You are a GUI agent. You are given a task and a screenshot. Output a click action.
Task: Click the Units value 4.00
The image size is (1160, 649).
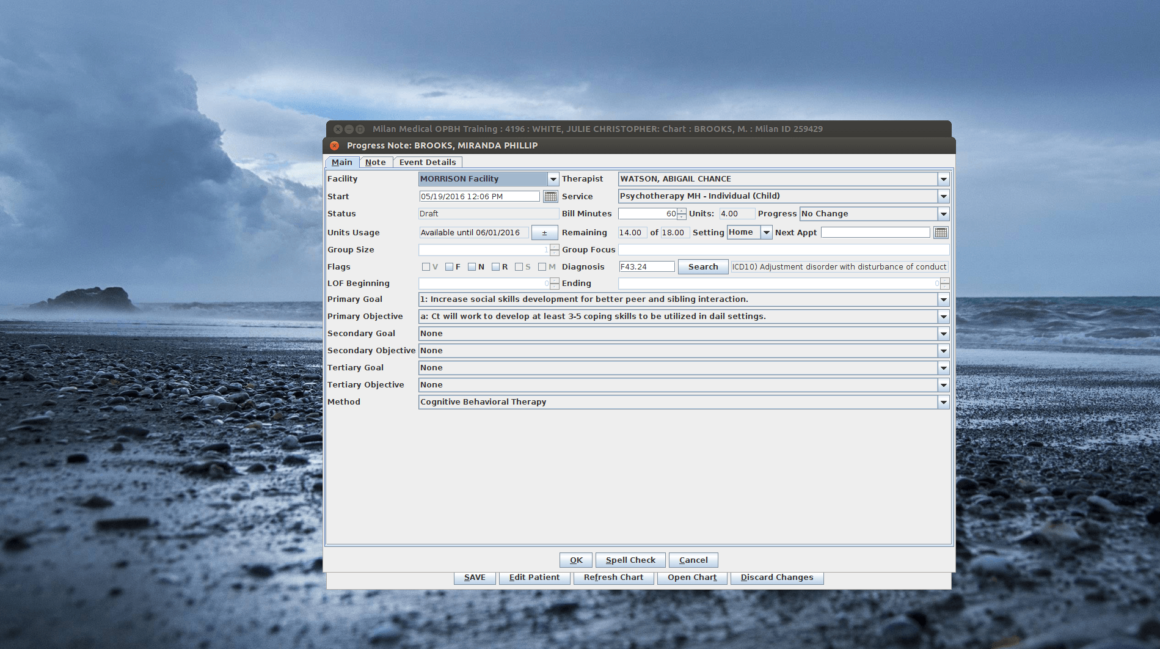coord(737,214)
